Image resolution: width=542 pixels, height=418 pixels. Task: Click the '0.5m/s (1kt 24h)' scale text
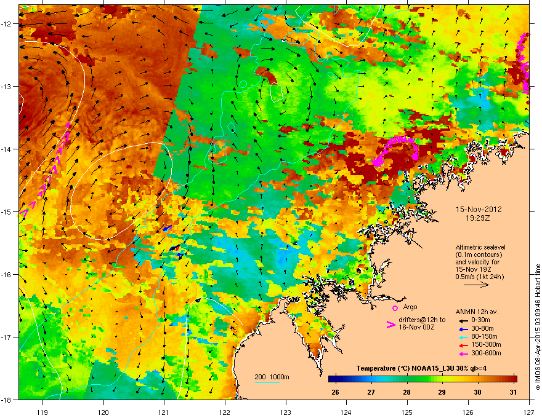(x=480, y=277)
